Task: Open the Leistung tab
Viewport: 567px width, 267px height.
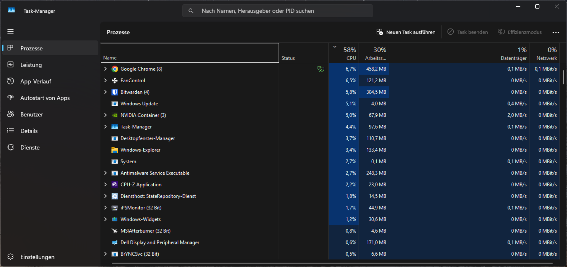Action: (x=50, y=65)
